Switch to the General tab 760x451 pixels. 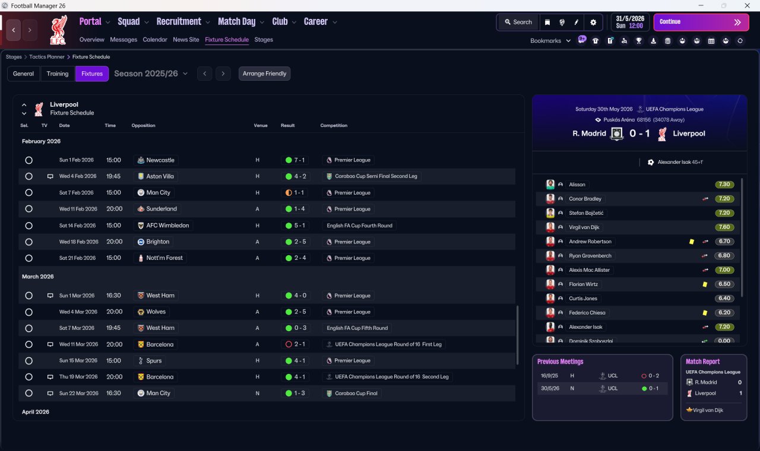click(24, 74)
